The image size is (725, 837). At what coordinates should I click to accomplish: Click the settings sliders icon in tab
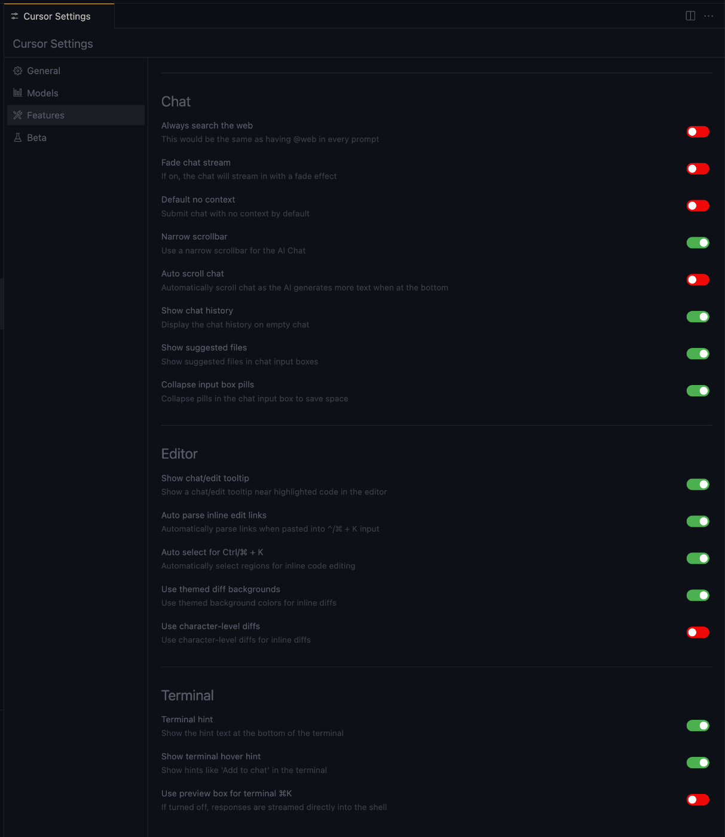pyautogui.click(x=14, y=16)
